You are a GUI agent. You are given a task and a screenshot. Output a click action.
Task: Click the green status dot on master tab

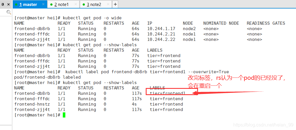point(16,5)
